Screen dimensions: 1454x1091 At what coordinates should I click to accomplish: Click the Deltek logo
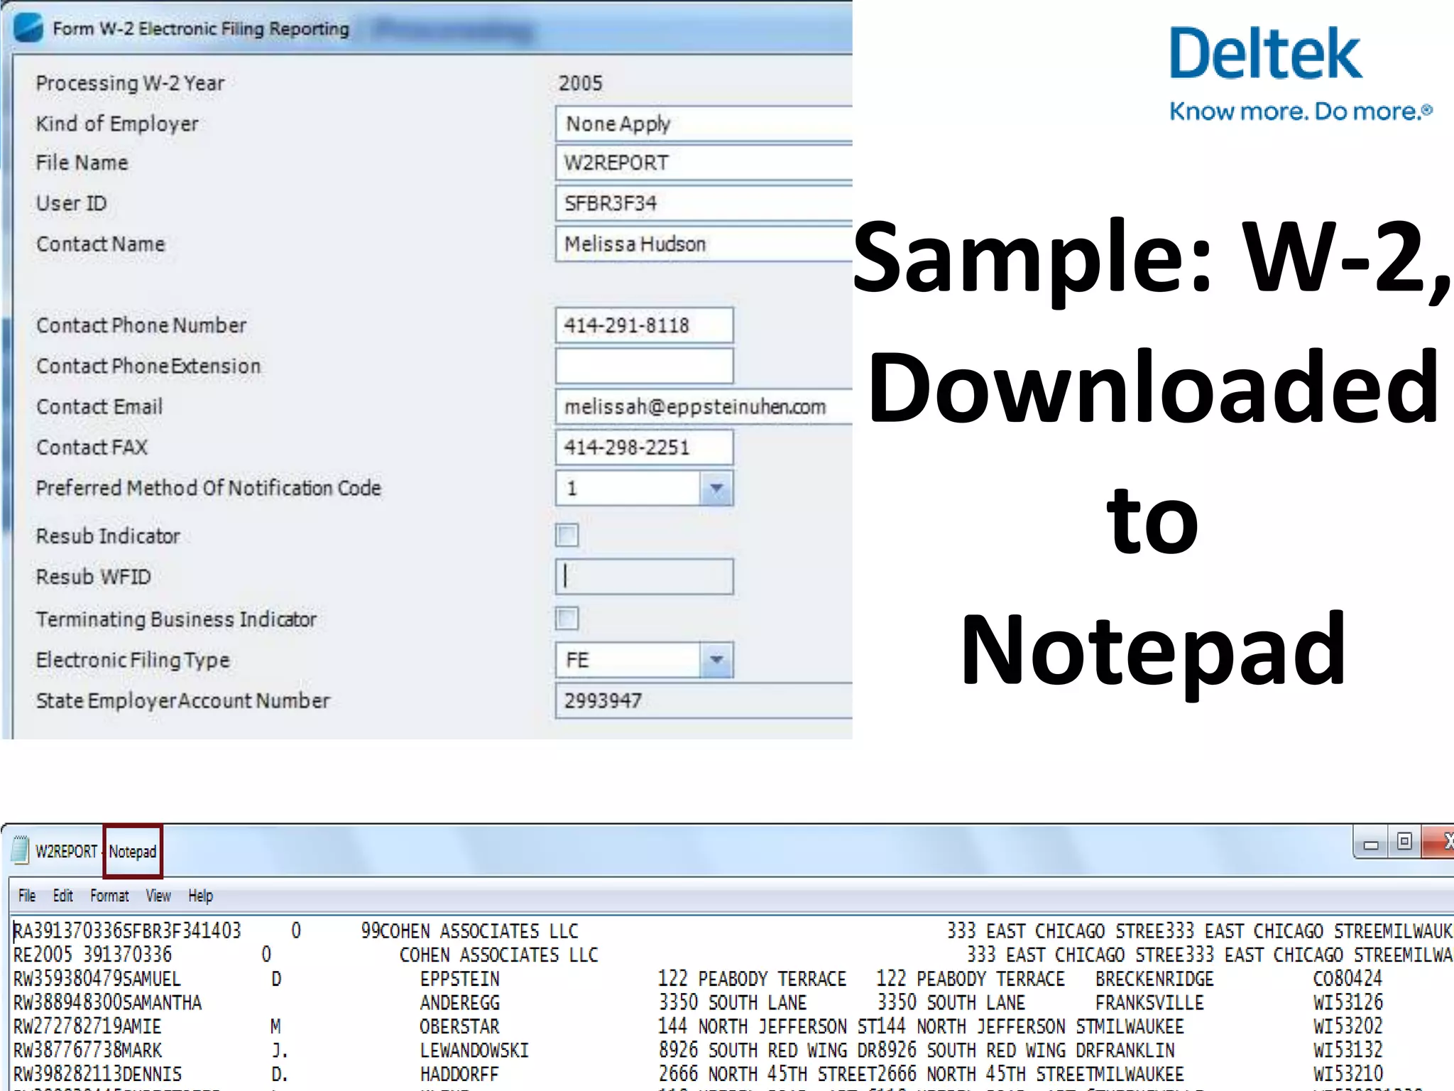click(x=1300, y=73)
